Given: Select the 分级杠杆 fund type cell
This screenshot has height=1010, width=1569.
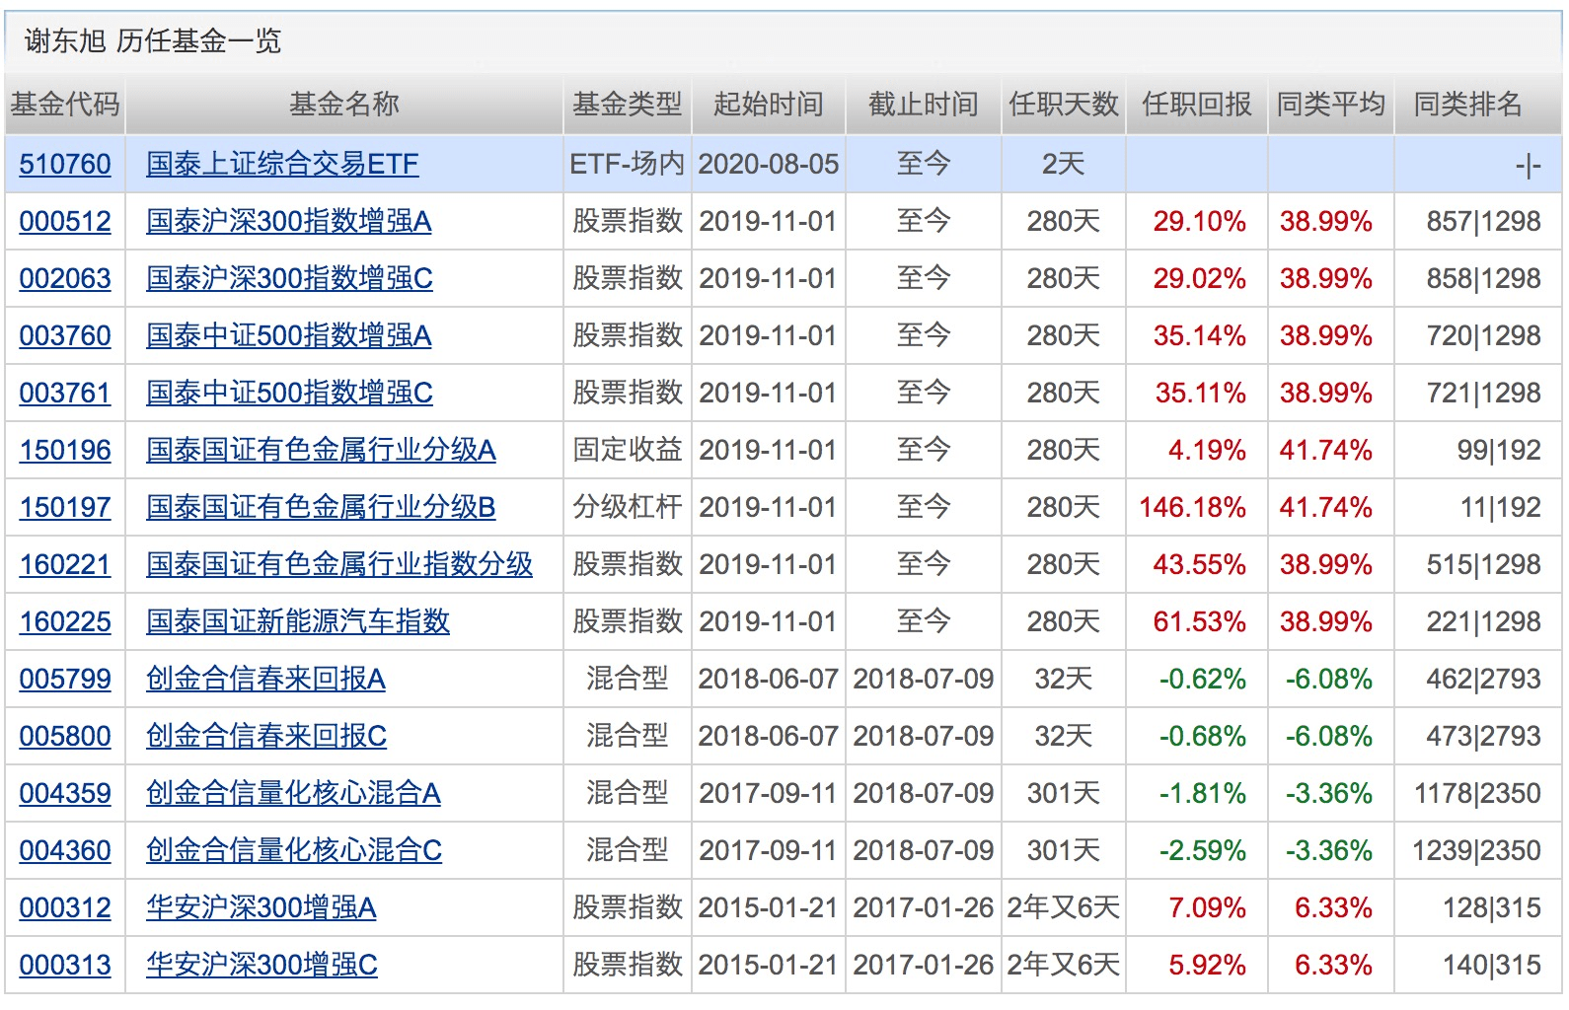Looking at the screenshot, I should [x=628, y=507].
